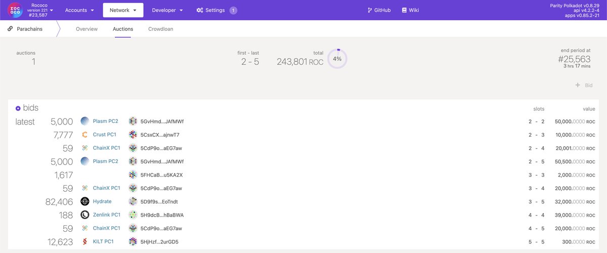Click para ID 12,623

[x=60, y=242]
